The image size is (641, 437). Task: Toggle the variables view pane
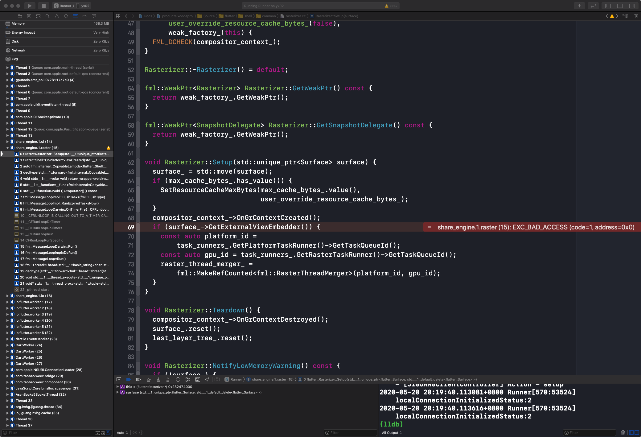[631, 433]
